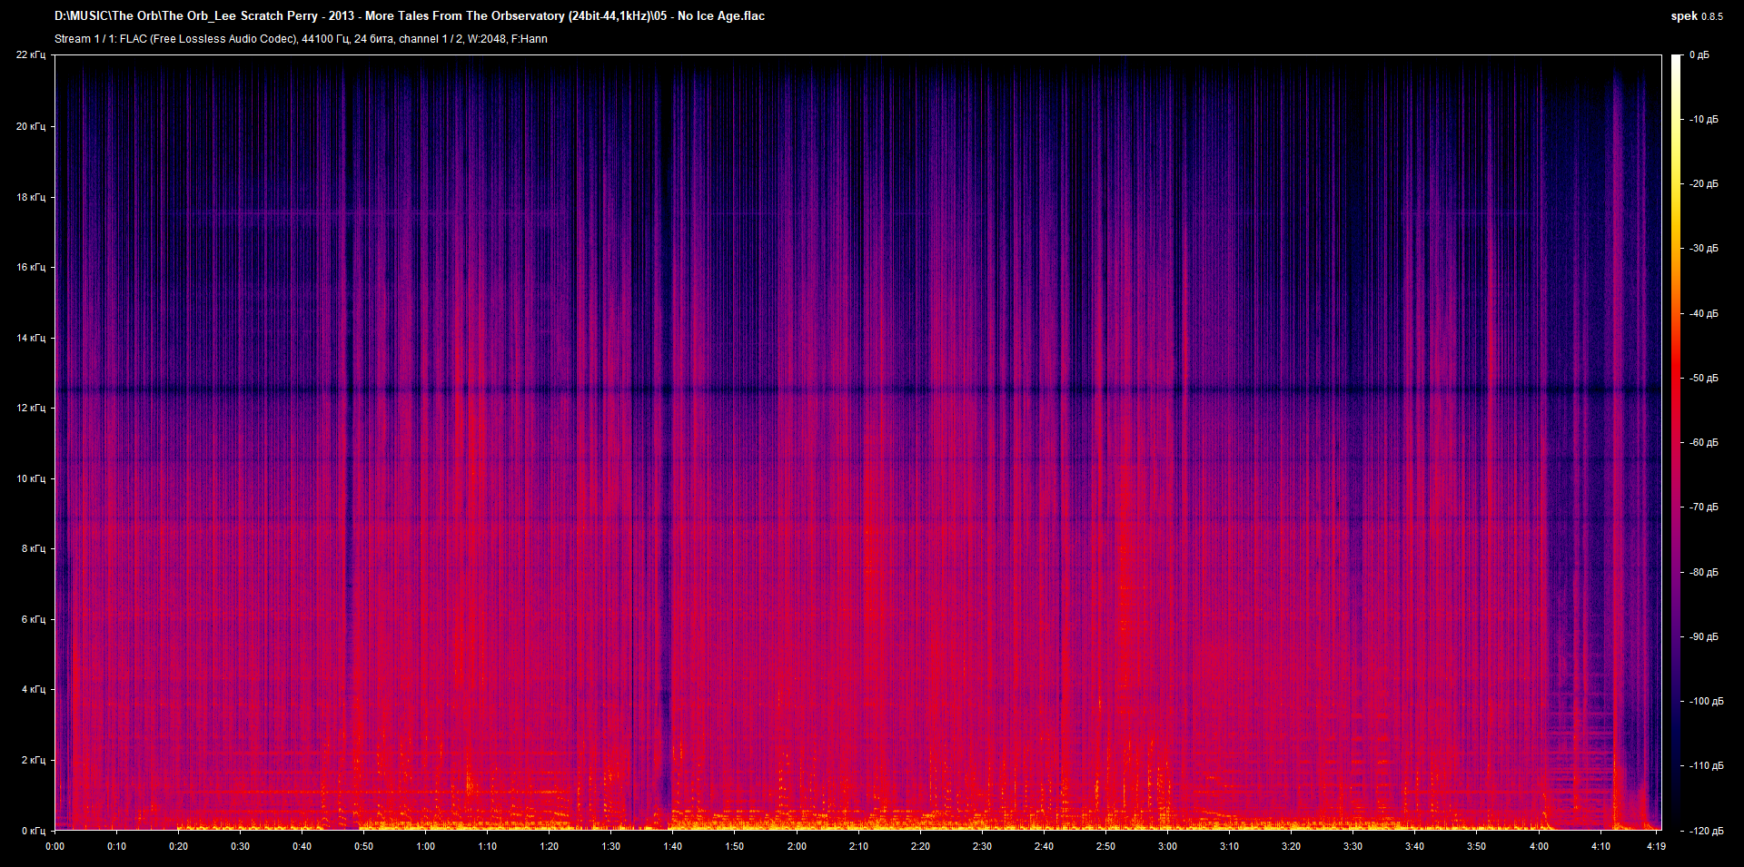Click the 2:10 time axis label
This screenshot has width=1744, height=867.
tap(858, 846)
